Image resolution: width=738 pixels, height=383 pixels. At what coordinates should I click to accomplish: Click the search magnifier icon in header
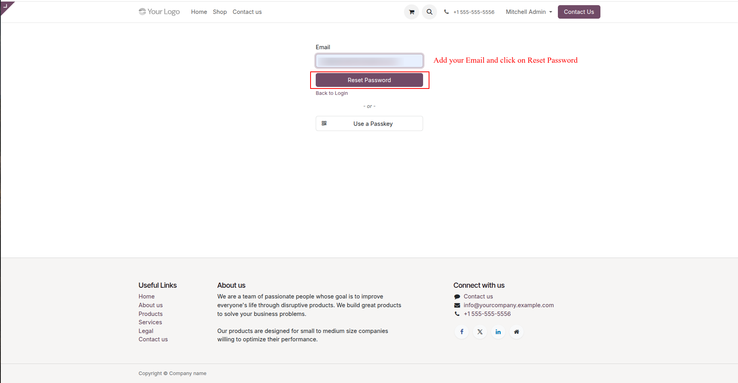click(429, 12)
